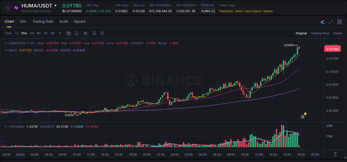This screenshot has height=162, width=347.
Task: Launch the AI assistant icon
Action: 322,22
